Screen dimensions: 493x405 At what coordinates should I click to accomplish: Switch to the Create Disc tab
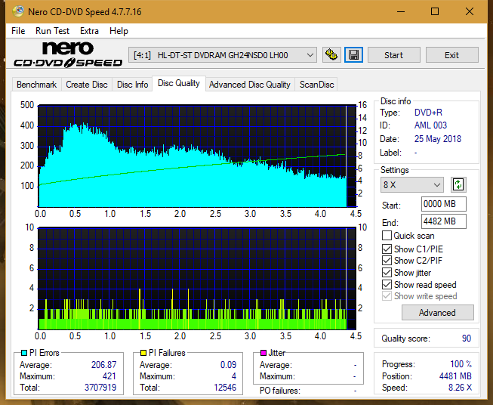[87, 85]
